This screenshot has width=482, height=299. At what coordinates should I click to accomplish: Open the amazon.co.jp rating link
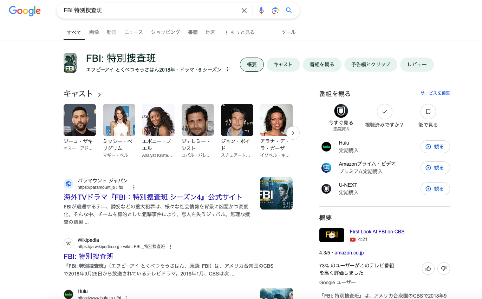tap(349, 253)
